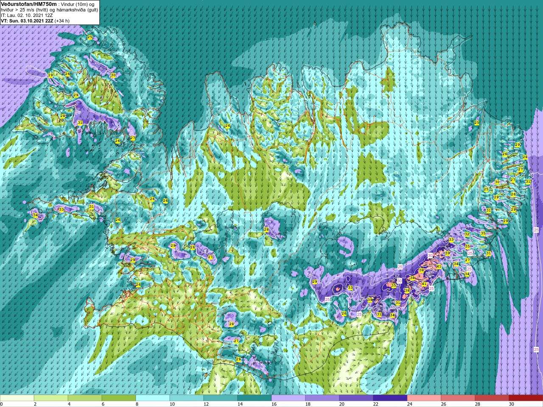The image size is (543, 407).
Task: Pick the 12–14 m/s legend color swatch
Action: pyautogui.click(x=221, y=398)
